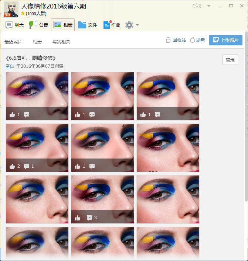Viewport: 248px width, 261px height.
Task: Switch to 最近照片 recent photos
Action: pos(13,42)
